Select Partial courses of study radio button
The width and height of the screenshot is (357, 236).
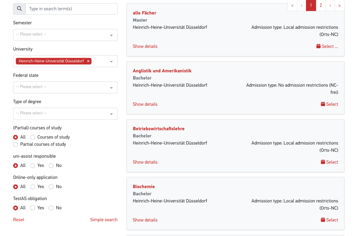coord(15,144)
